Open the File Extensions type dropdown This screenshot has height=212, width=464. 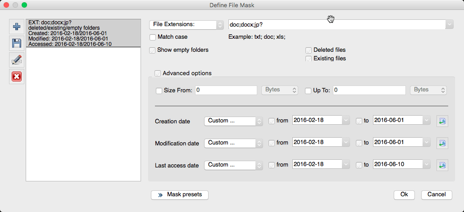pyautogui.click(x=186, y=24)
